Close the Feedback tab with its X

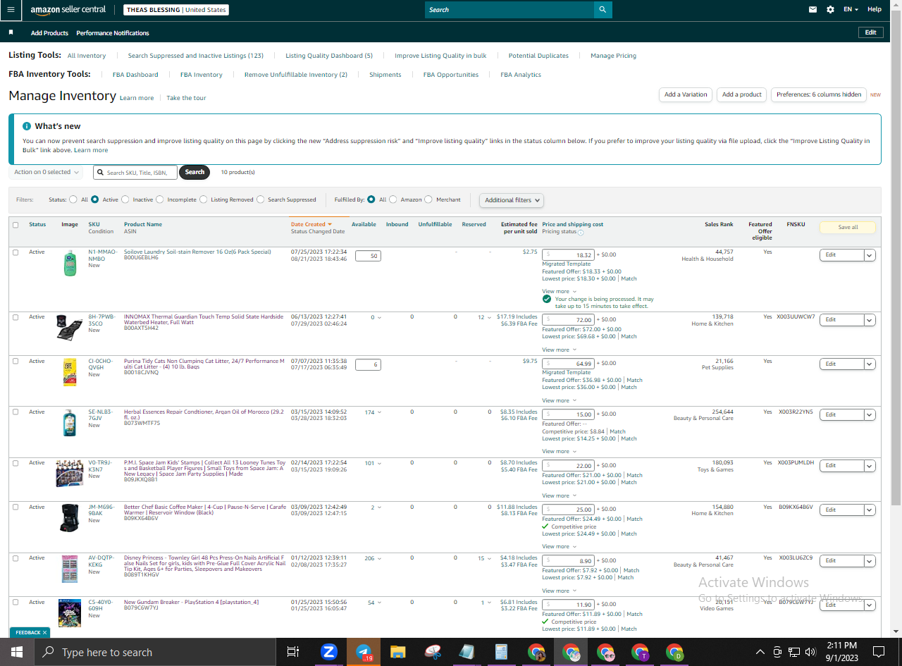(44, 633)
